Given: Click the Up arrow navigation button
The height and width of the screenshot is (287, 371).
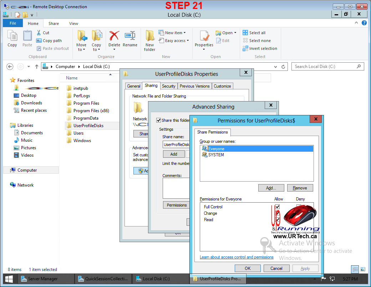Looking at the screenshot, I should pyautogui.click(x=37, y=67).
